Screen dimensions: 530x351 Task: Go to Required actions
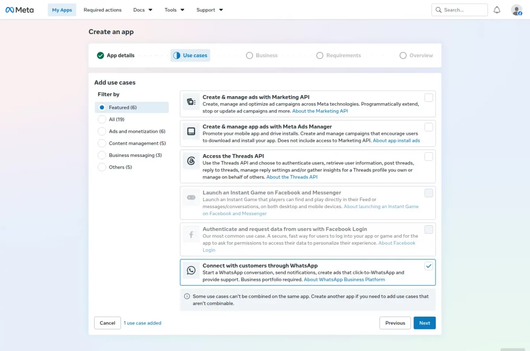pos(102,10)
